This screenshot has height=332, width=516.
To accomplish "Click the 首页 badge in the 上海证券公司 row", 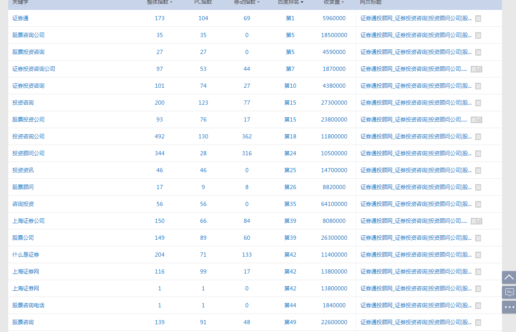I will point(476,221).
